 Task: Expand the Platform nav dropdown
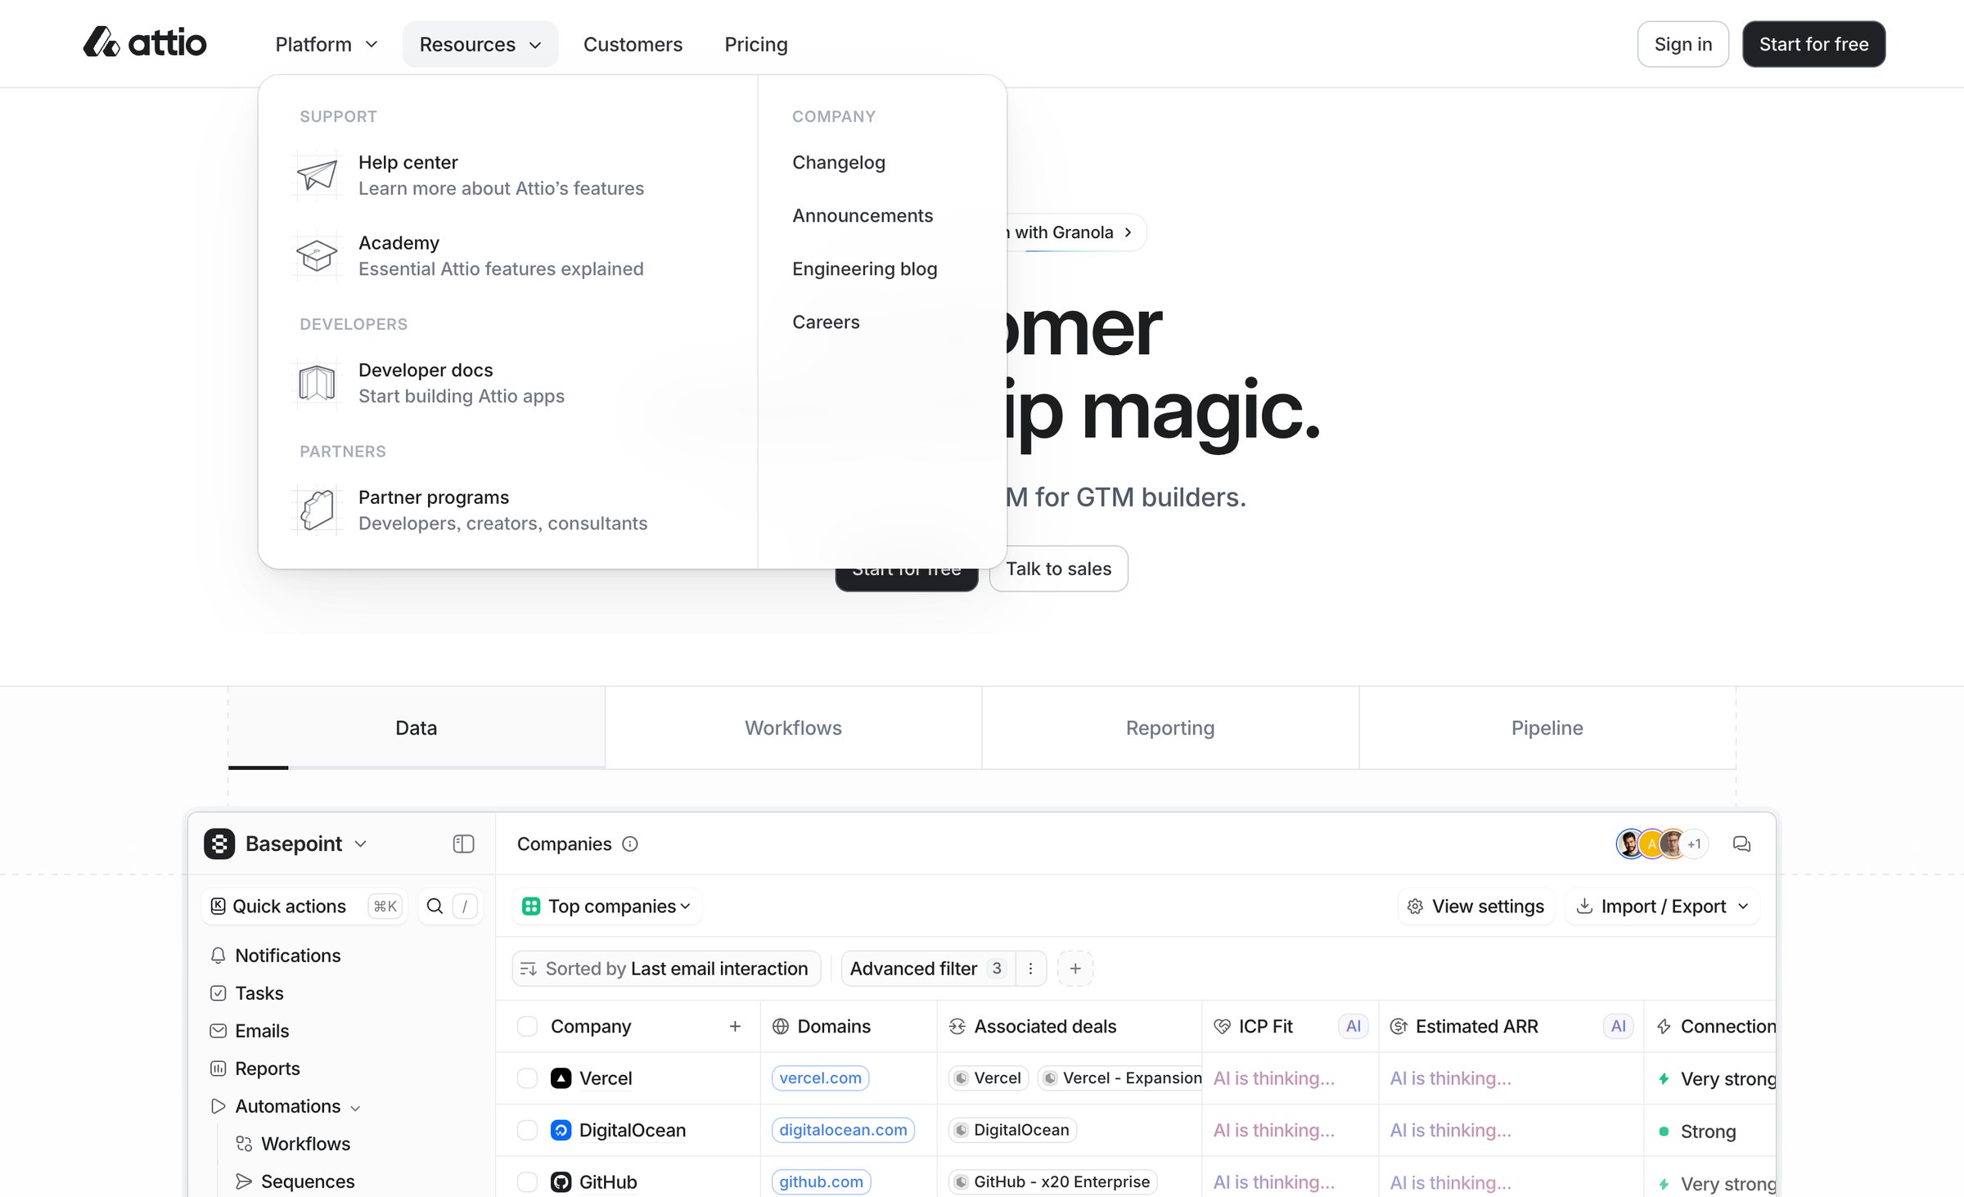pyautogui.click(x=327, y=44)
